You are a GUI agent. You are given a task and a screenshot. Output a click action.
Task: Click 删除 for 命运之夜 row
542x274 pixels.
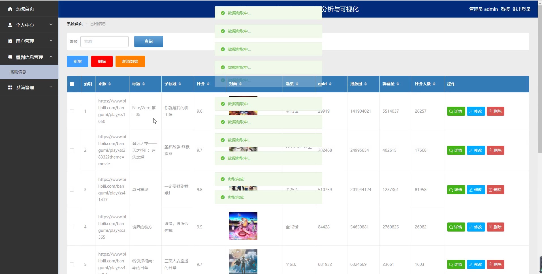(495, 150)
